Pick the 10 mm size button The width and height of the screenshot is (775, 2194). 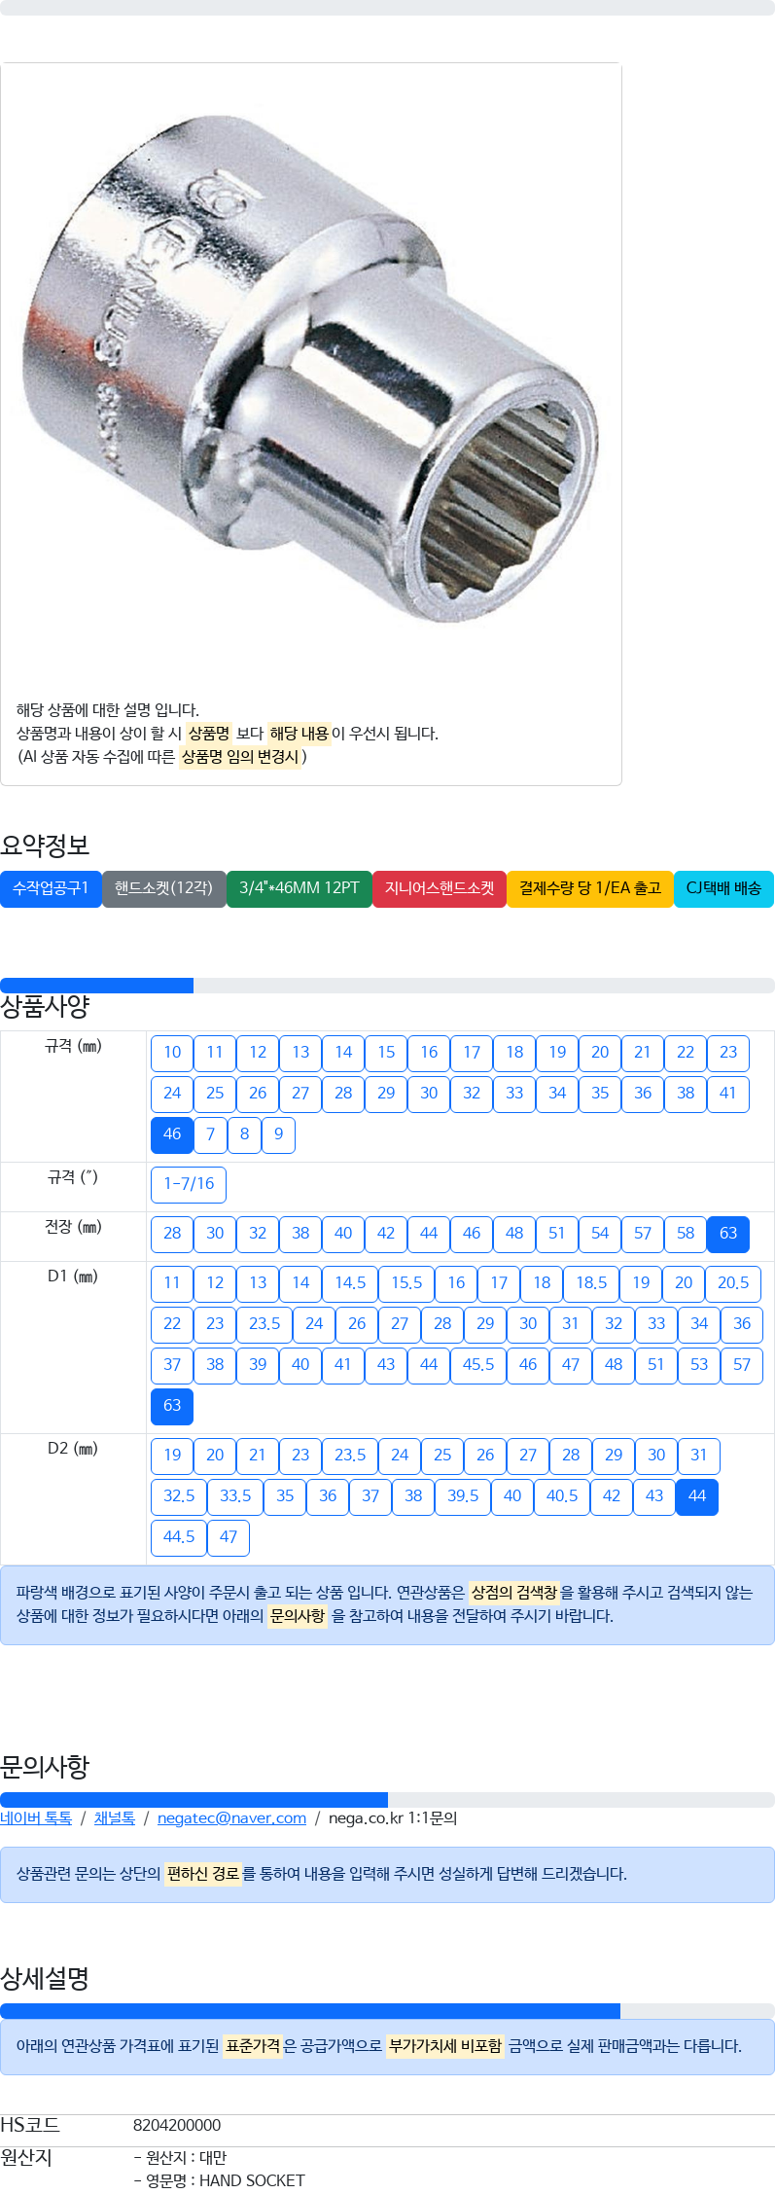coord(172,1053)
